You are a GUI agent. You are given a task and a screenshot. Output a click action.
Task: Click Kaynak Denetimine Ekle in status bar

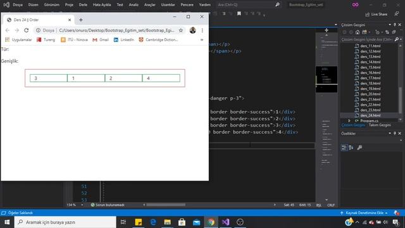click(x=364, y=213)
